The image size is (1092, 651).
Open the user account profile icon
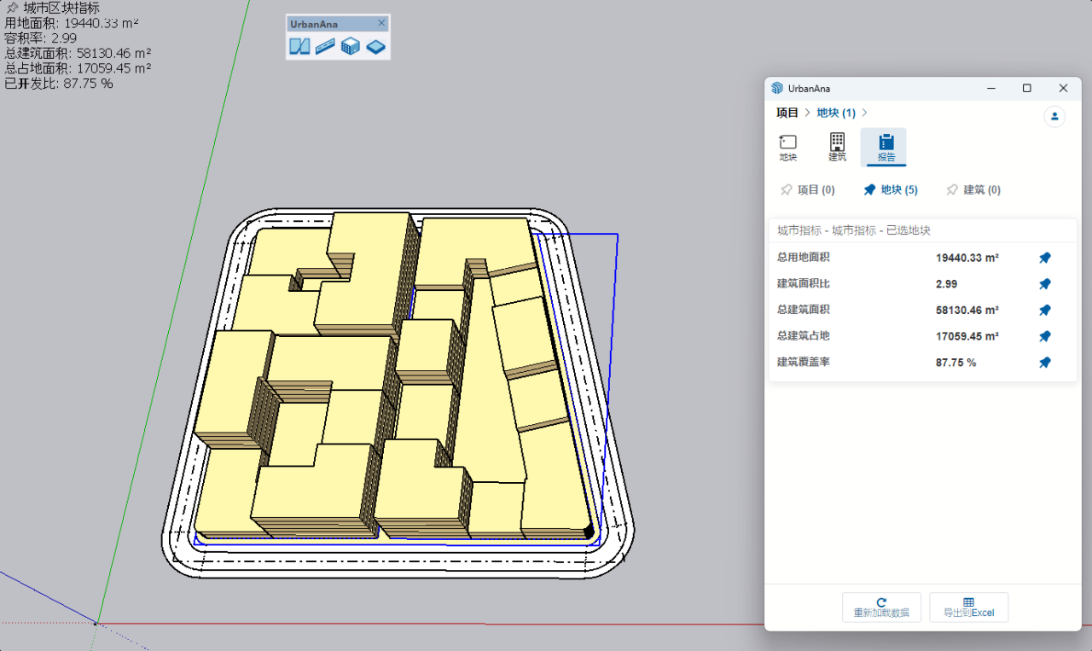pos(1054,116)
